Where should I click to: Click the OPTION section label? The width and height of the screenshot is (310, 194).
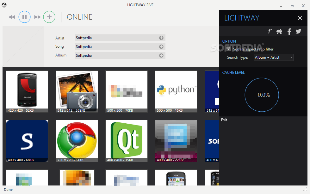[x=229, y=41]
